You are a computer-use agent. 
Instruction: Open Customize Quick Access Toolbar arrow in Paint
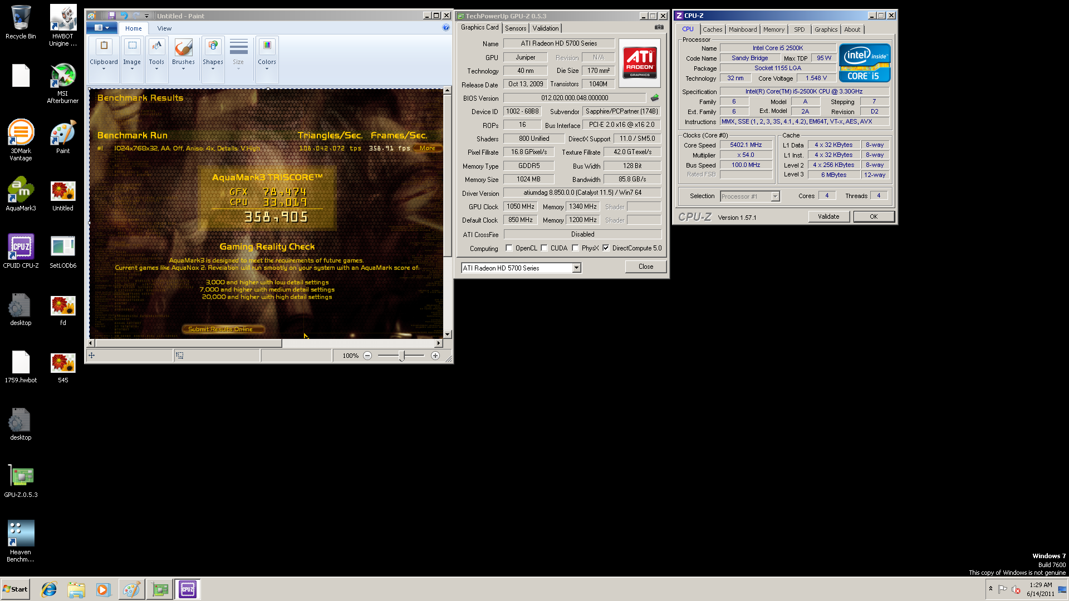(147, 16)
